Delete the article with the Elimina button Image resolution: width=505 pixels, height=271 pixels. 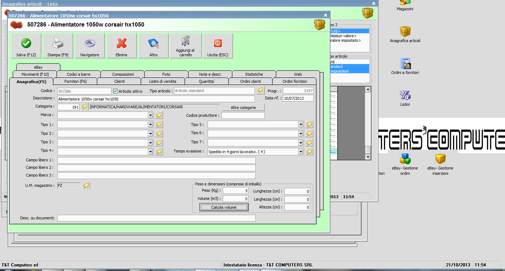pyautogui.click(x=122, y=46)
